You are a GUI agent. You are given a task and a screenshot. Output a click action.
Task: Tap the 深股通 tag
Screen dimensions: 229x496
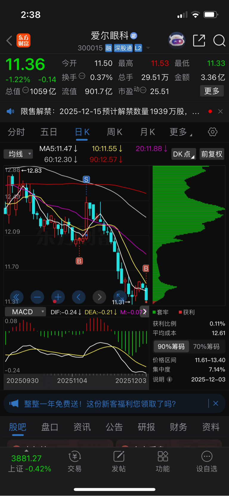click(123, 48)
